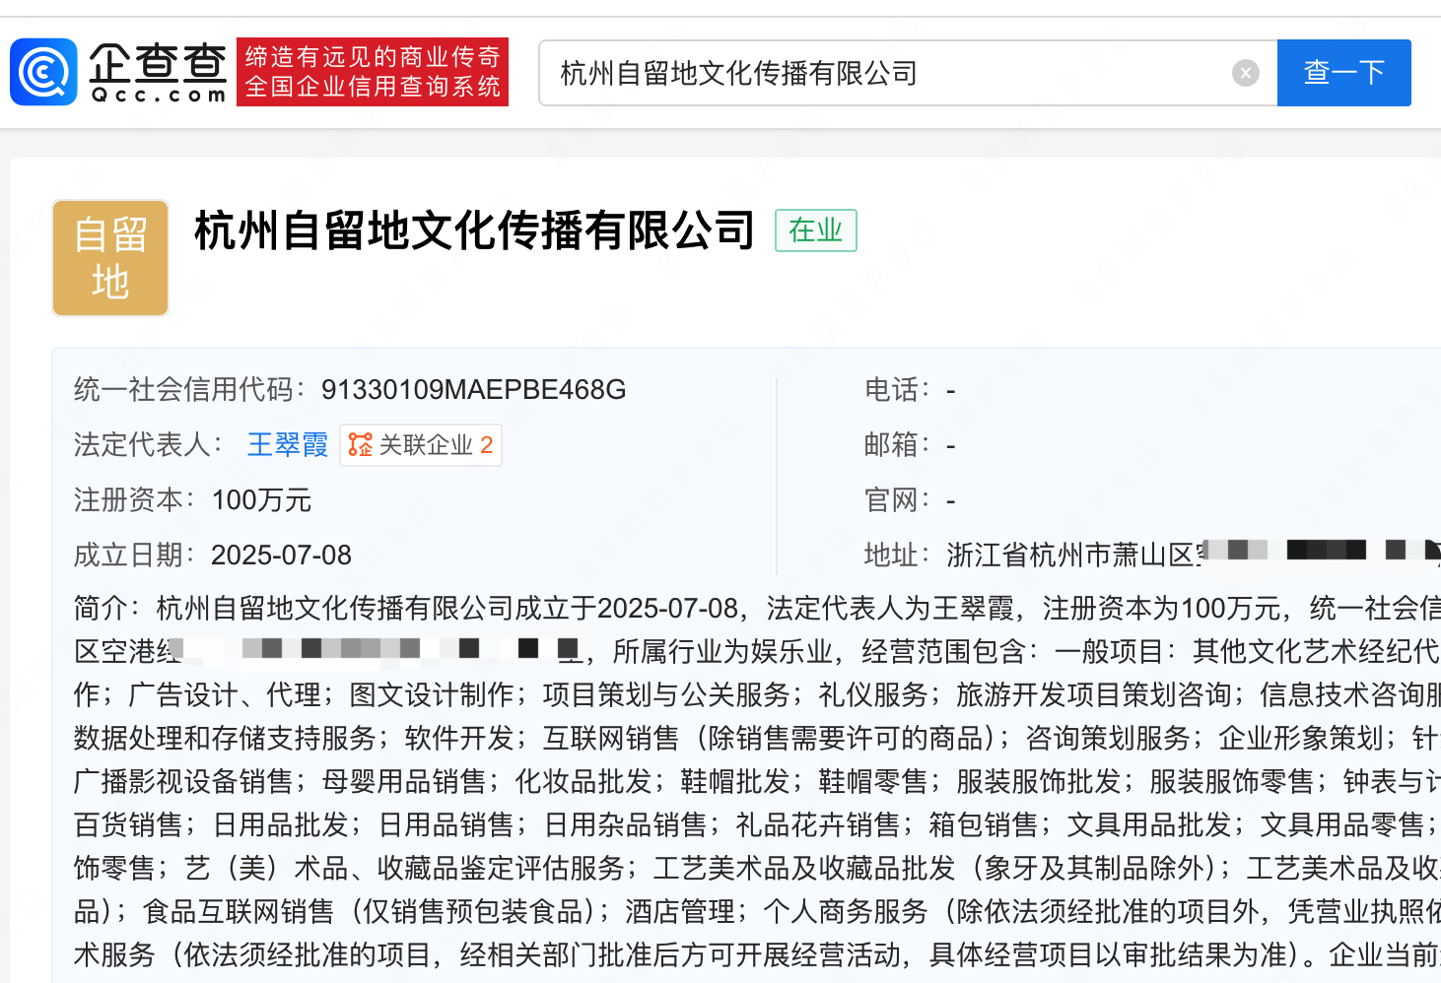Open the 自留地 company logo thumbnail

pos(110,258)
